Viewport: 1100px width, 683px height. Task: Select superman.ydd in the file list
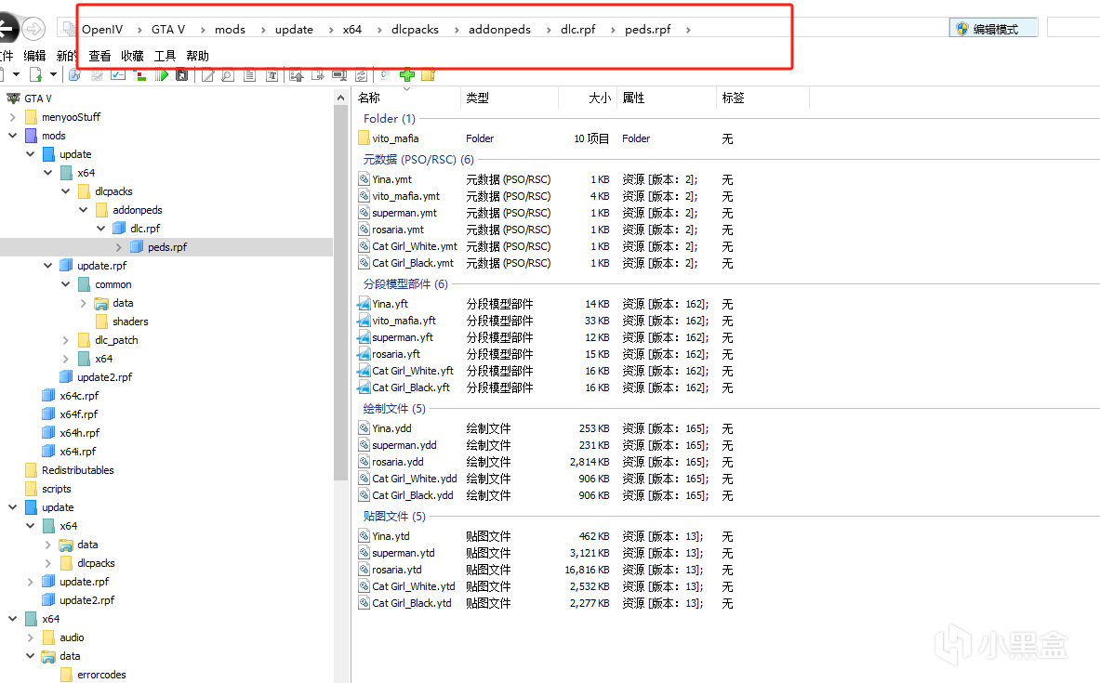[404, 445]
